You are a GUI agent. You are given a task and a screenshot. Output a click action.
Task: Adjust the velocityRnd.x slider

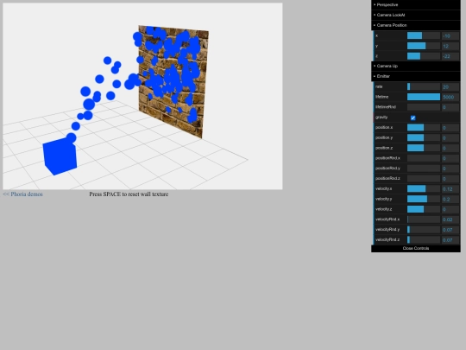tap(424, 220)
